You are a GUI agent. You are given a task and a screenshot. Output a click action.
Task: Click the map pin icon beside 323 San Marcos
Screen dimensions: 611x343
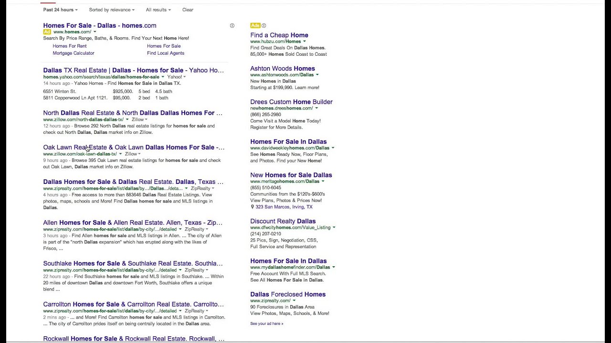tap(253, 207)
